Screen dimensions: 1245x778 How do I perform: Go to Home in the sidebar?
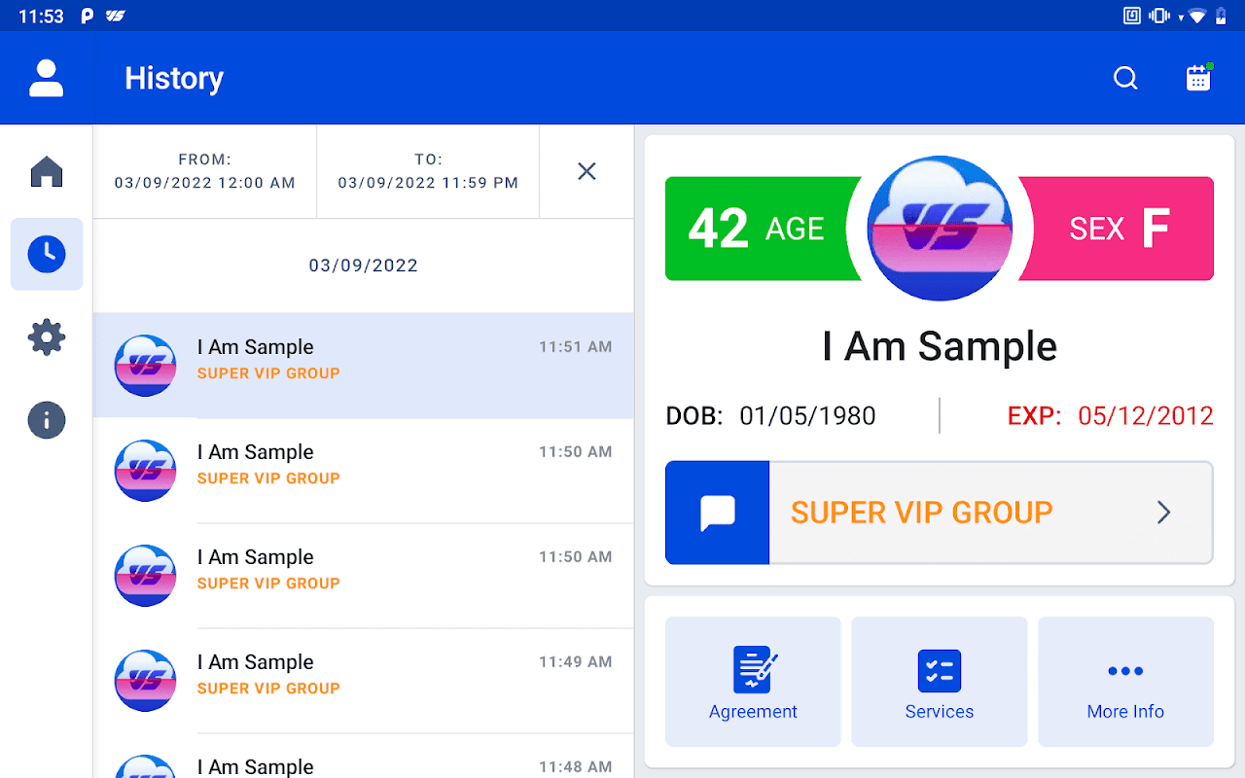47,172
